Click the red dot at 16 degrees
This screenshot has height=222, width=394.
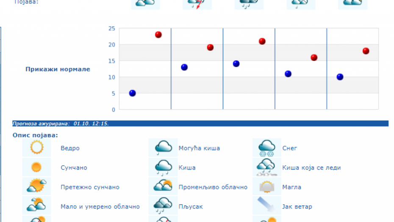(x=314, y=58)
